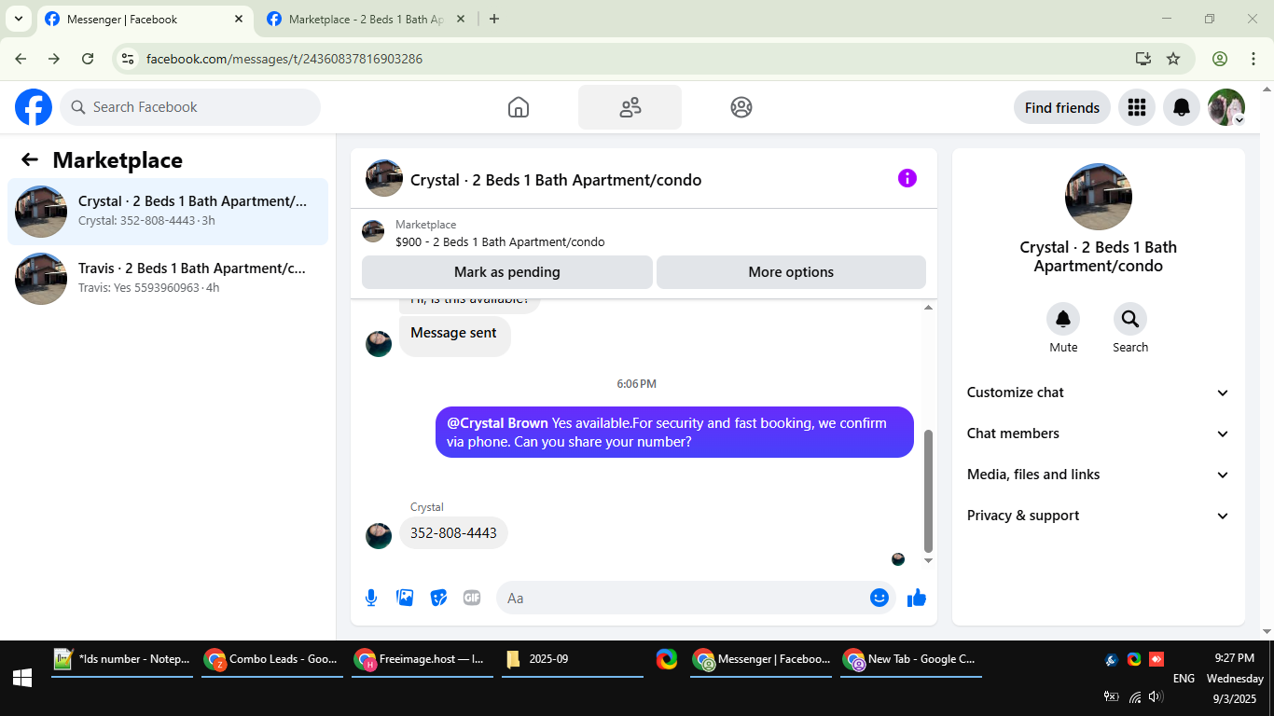The height and width of the screenshot is (716, 1274).
Task: Click the message text input box
Action: 683,598
